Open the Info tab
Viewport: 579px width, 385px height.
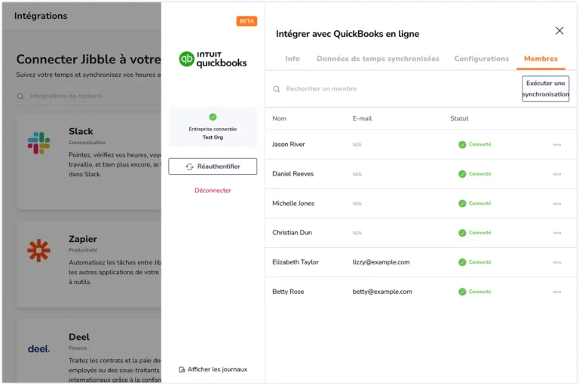click(292, 59)
